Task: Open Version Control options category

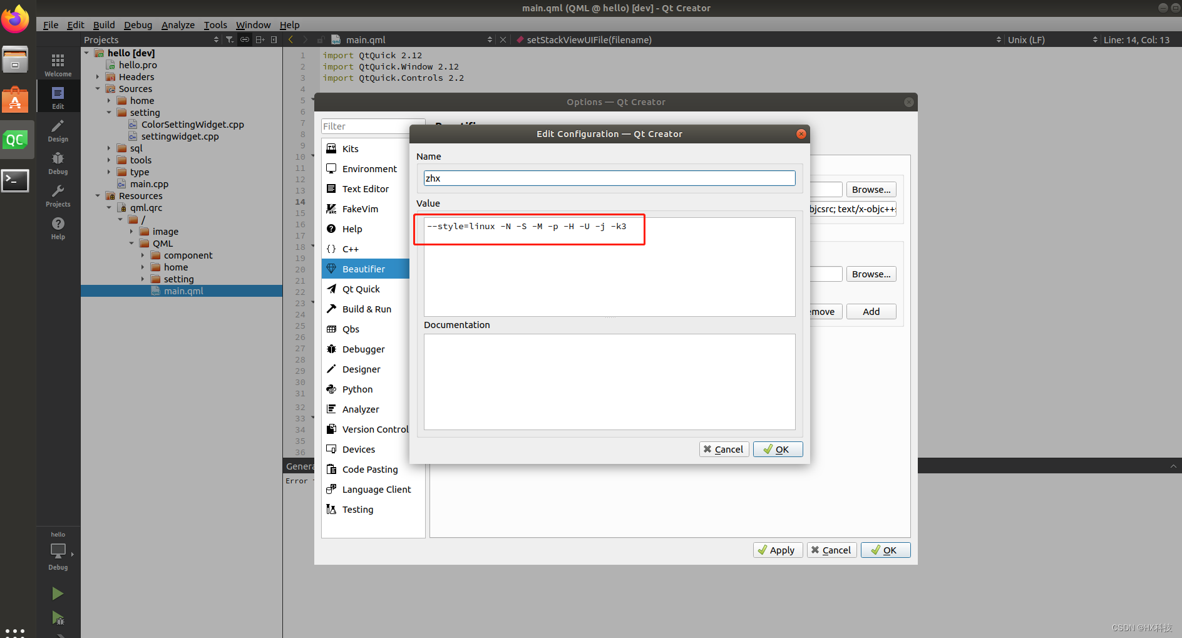Action: coord(366,430)
